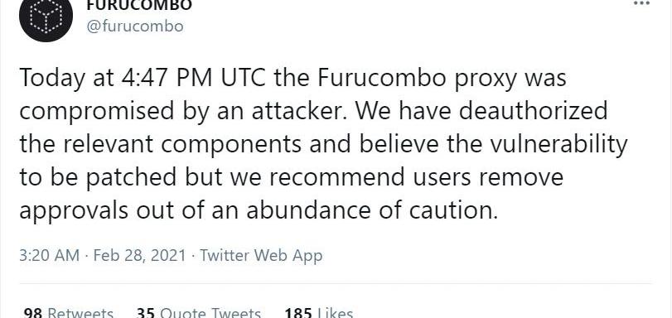Click the Feb 28, 2021 date
Screen dimensions: 672x318
[140, 256]
